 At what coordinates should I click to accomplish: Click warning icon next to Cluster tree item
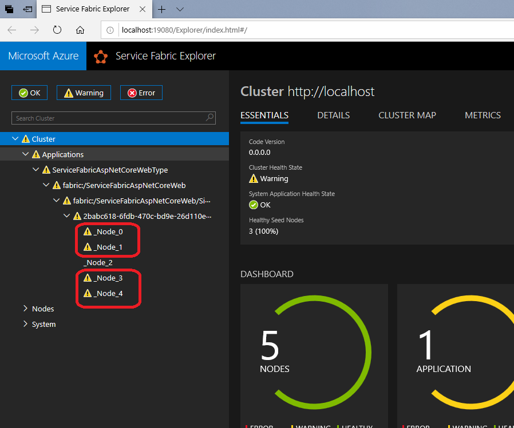pyautogui.click(x=26, y=139)
